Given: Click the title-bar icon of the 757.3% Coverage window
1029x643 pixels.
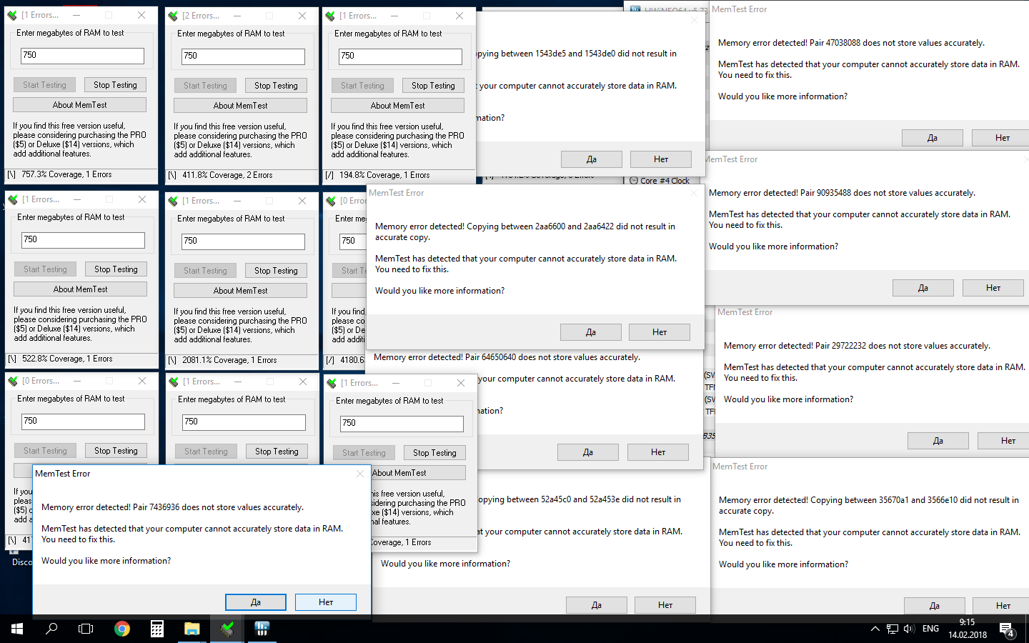Looking at the screenshot, I should [12, 15].
